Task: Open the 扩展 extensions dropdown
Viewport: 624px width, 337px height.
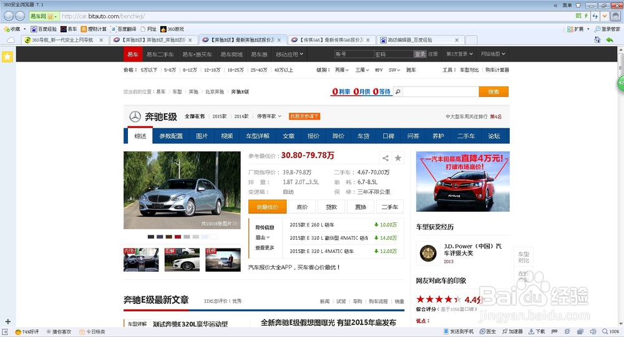Action: click(578, 29)
